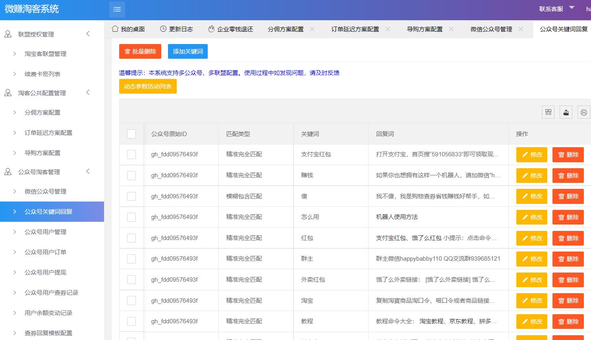Click the clock icon on 更新日志 tab
The height and width of the screenshot is (340, 591).
point(163,29)
